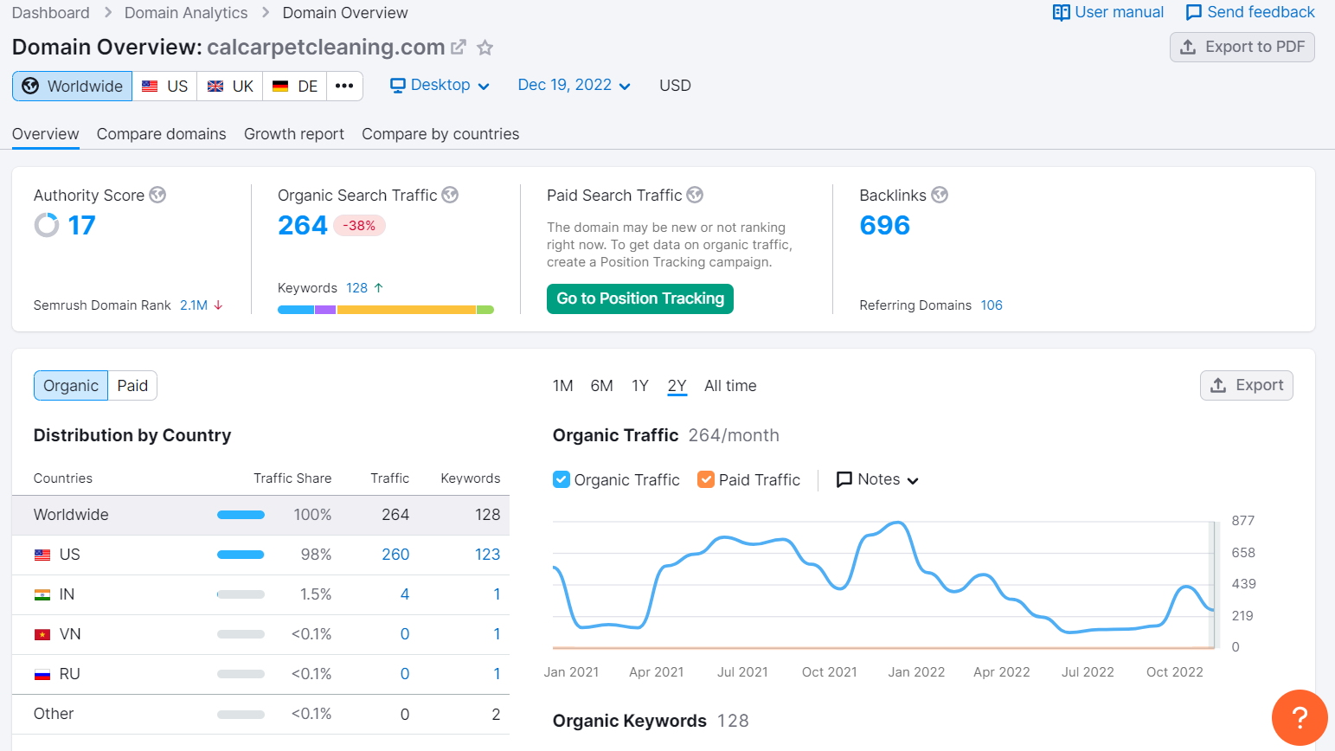The width and height of the screenshot is (1335, 751).
Task: Click the User manual book icon
Action: (1062, 12)
